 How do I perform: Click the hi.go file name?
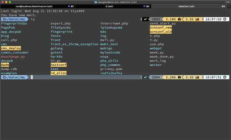pos(56,61)
